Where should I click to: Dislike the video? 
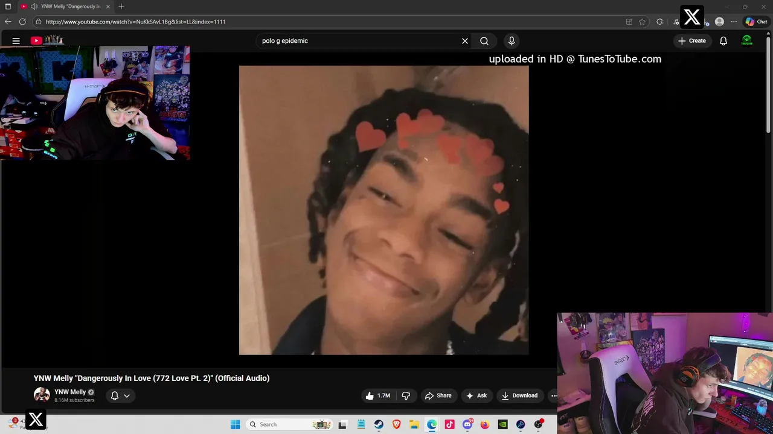click(x=406, y=395)
